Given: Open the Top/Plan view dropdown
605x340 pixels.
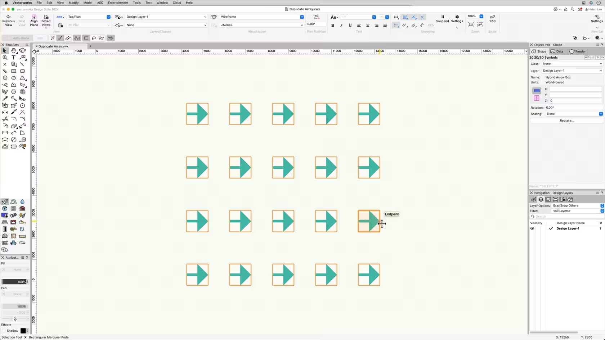Looking at the screenshot, I should click(89, 17).
